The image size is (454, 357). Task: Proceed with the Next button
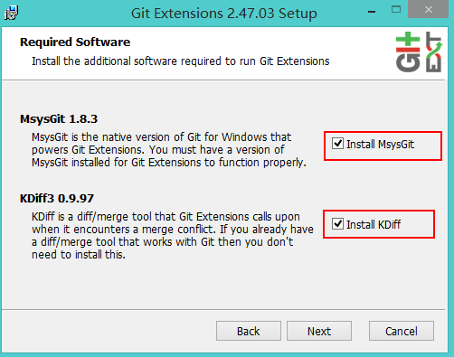point(319,331)
